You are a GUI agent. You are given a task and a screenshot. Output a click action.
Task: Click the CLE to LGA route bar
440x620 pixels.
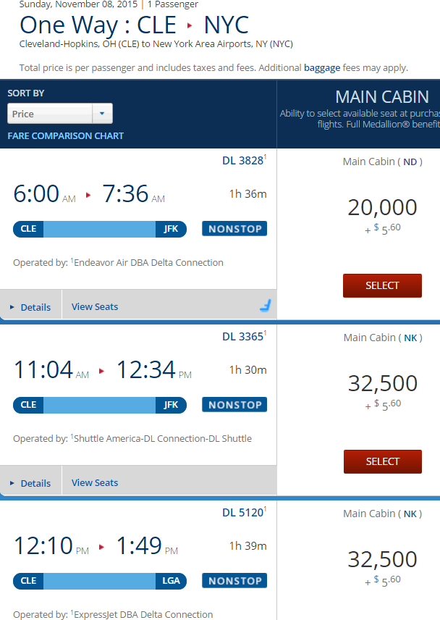[x=100, y=581]
